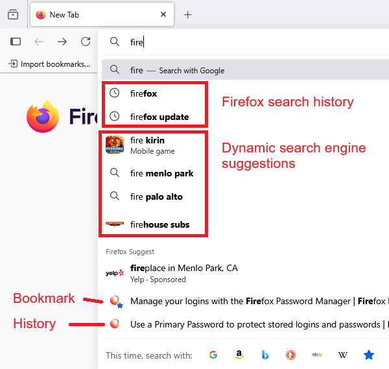Open a new tab with plus button
This screenshot has width=389, height=369.
(x=188, y=15)
